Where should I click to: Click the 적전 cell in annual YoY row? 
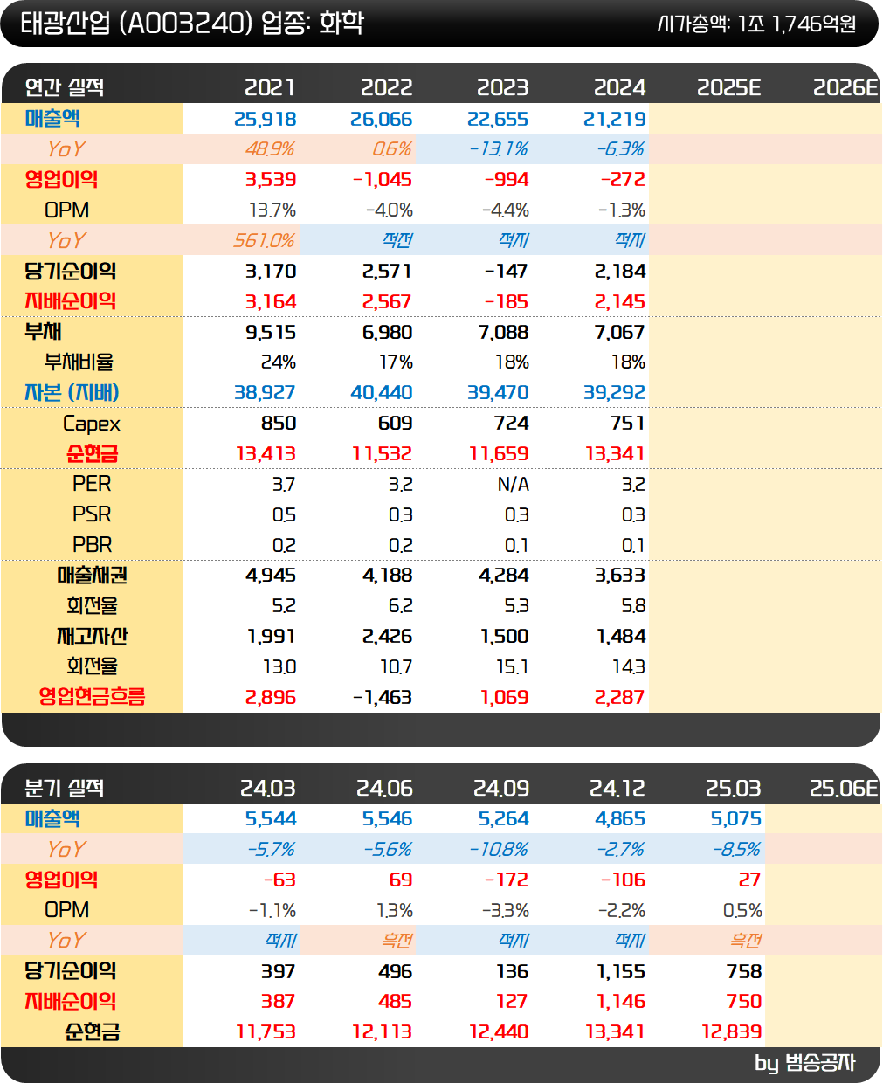397,240
